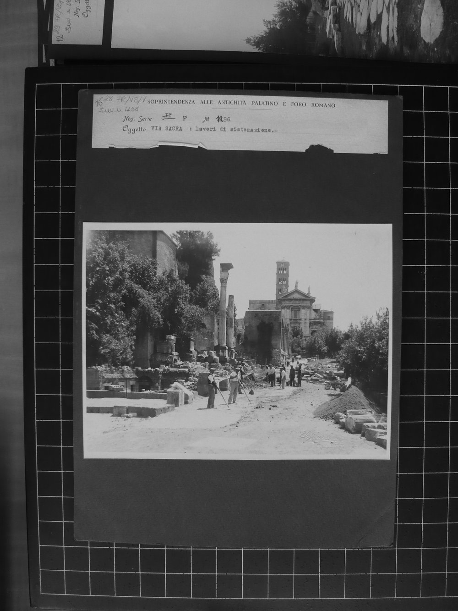Click the handwritten inventory note '1628 FR/NS/V'

coord(120,100)
